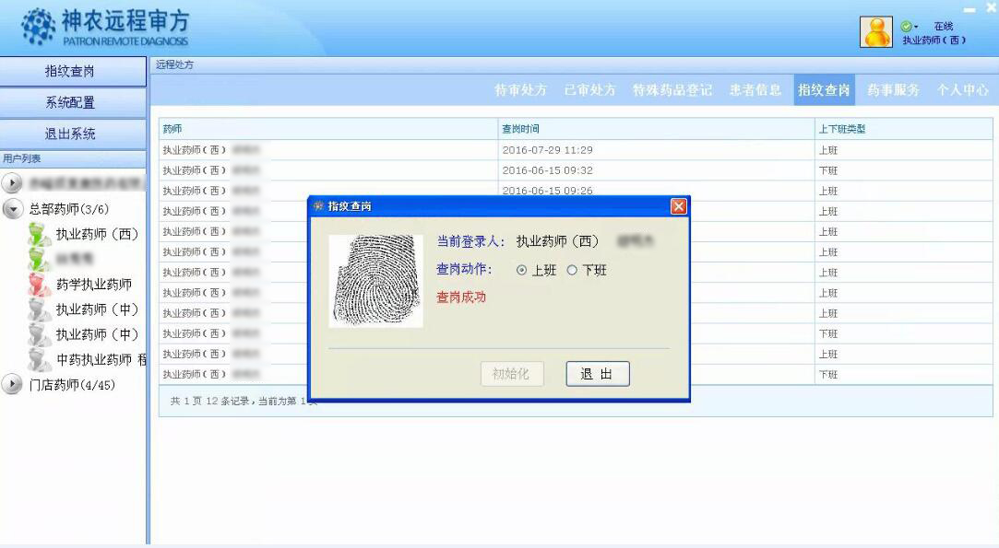Collapse the 总部药师(3/6) group
The height and width of the screenshot is (548, 999).
pos(13,209)
